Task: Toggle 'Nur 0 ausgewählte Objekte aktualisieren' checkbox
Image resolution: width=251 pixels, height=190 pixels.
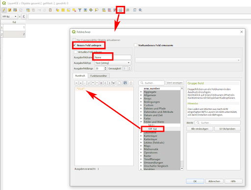Action: tap(75, 40)
